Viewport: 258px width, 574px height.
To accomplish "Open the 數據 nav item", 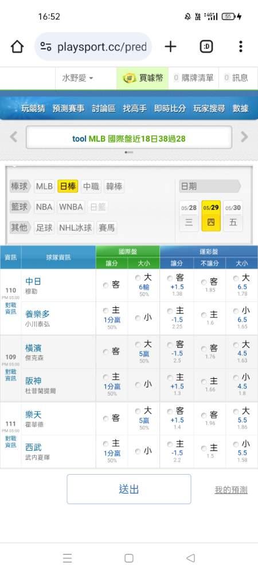I will click(x=240, y=108).
